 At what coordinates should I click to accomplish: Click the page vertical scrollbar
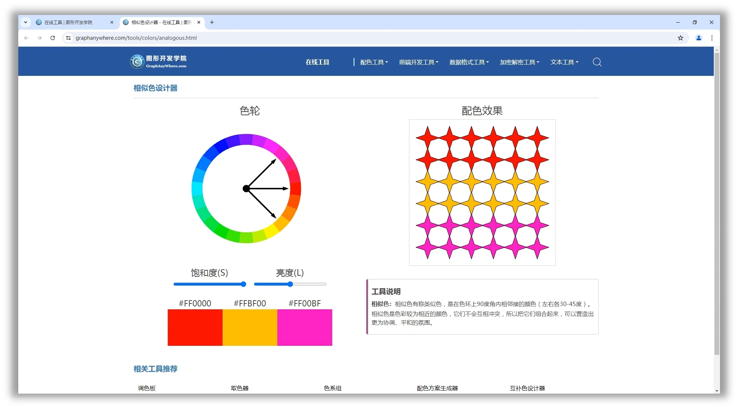pos(717,204)
